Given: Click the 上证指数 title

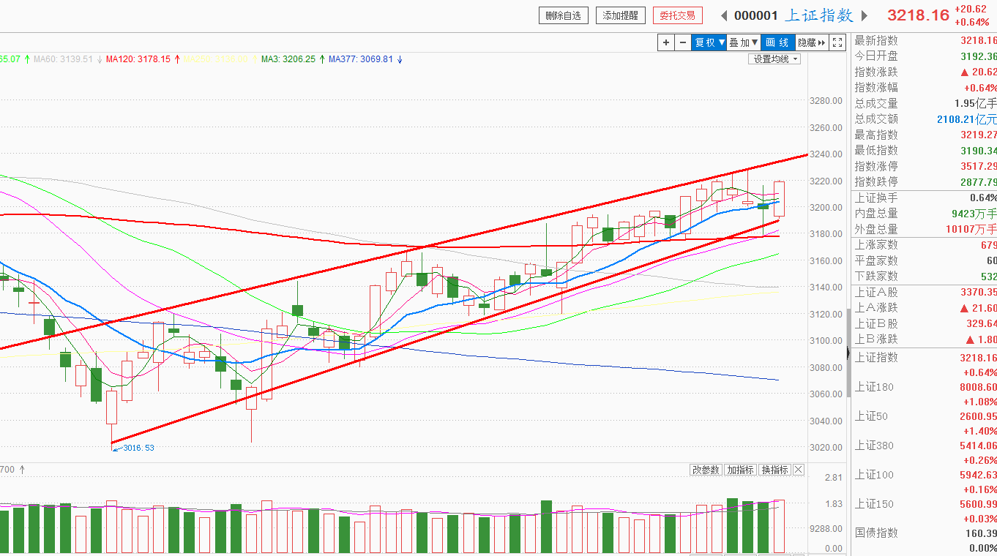Looking at the screenshot, I should coord(819,15).
